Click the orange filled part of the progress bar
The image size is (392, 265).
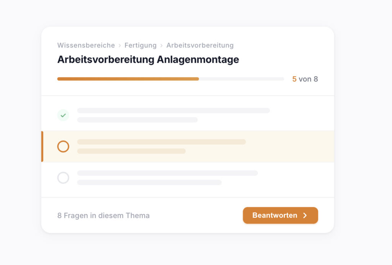(128, 79)
